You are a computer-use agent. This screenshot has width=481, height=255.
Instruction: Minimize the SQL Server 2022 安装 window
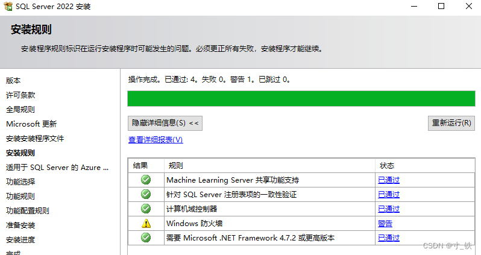414,6
